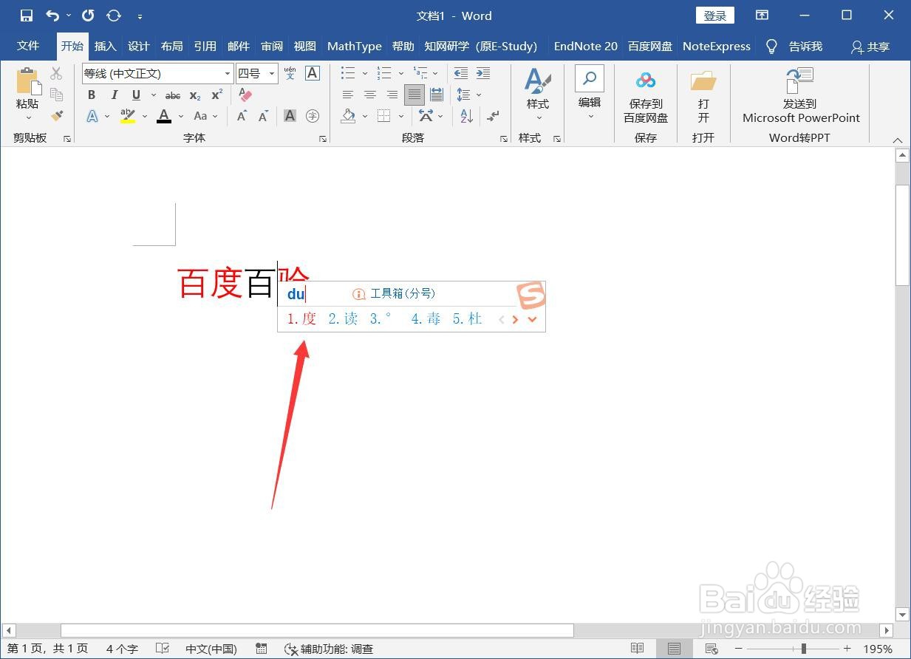Image resolution: width=911 pixels, height=659 pixels.
Task: Apply yellow highlight color
Action: click(128, 116)
